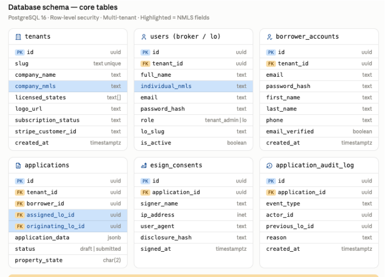Click the highlighted company_nmls field
The image size is (385, 277).
pyautogui.click(x=68, y=86)
